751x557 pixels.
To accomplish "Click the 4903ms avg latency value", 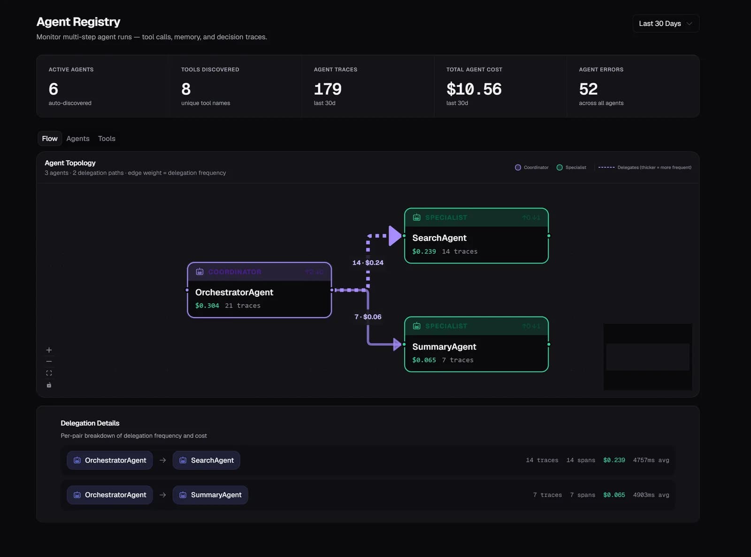I will click(x=651, y=495).
